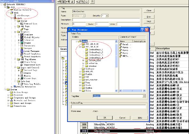Image resolution: width=189 pixels, height=134 pixels.
Task: Open the Displays icon in Graphics
Action: tap(22, 35)
